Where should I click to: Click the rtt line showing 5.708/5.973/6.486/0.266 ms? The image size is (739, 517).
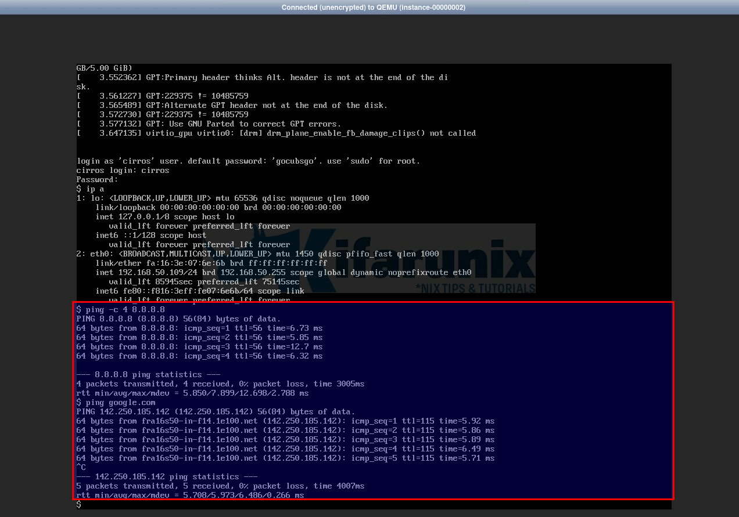point(190,496)
